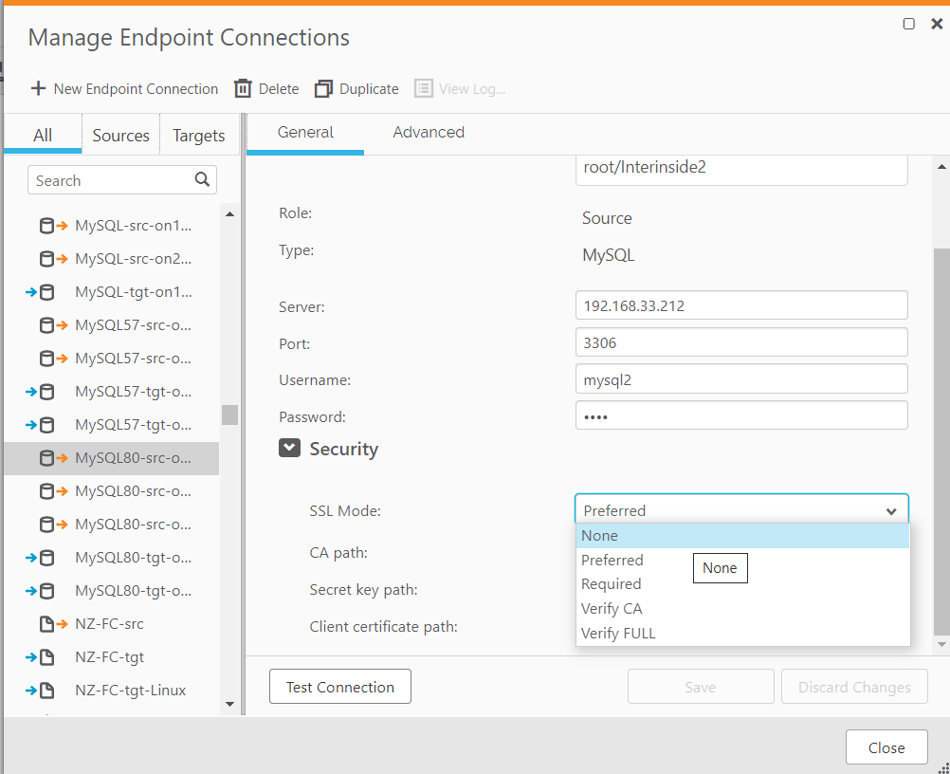Filter list by Targets tab
The image size is (950, 774).
coord(199,136)
